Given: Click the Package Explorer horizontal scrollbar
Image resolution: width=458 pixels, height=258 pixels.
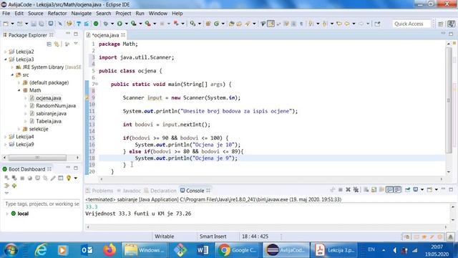Looking at the screenshot, I should 37,158.
